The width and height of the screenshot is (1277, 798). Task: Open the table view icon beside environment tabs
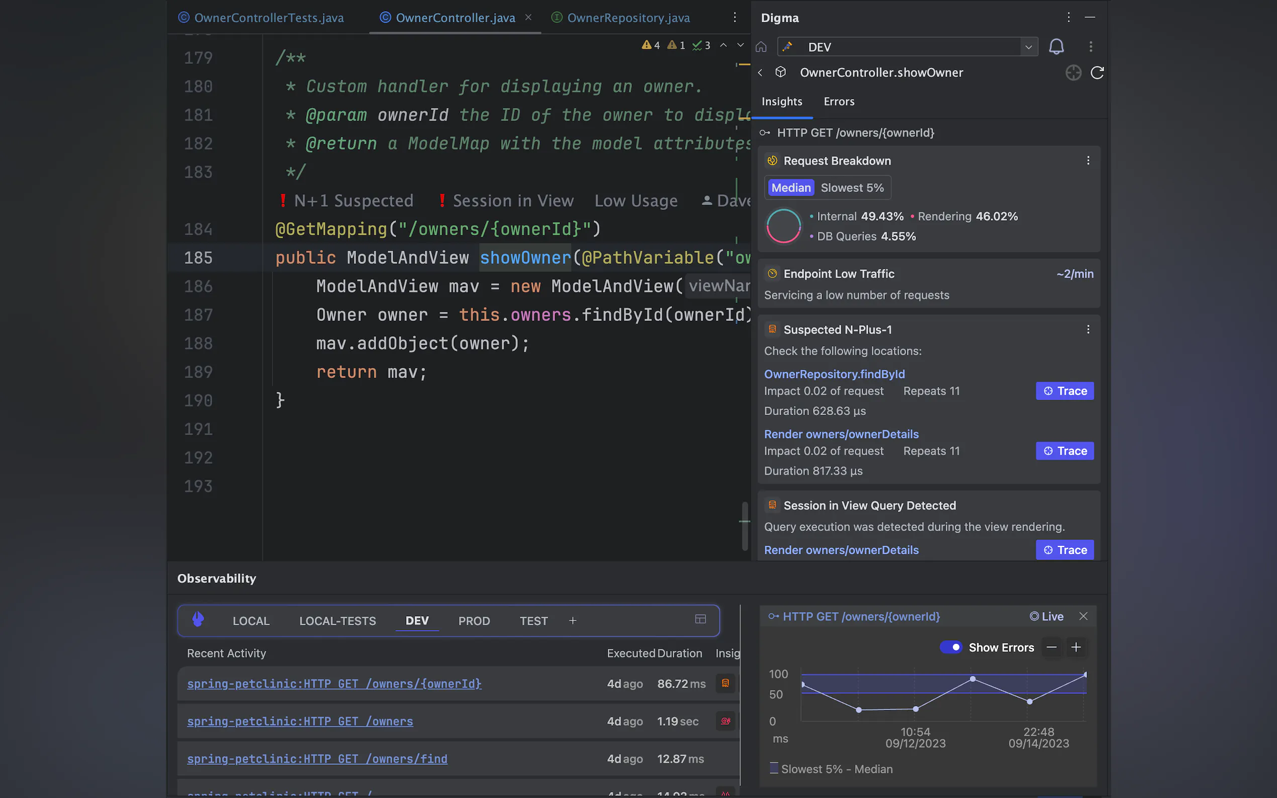click(x=700, y=619)
